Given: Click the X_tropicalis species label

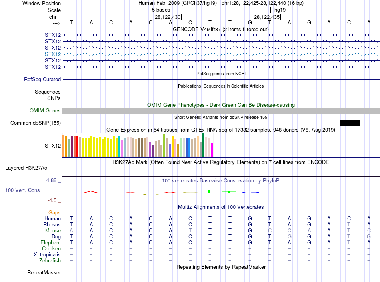Looking at the screenshot, I should click(47, 255).
